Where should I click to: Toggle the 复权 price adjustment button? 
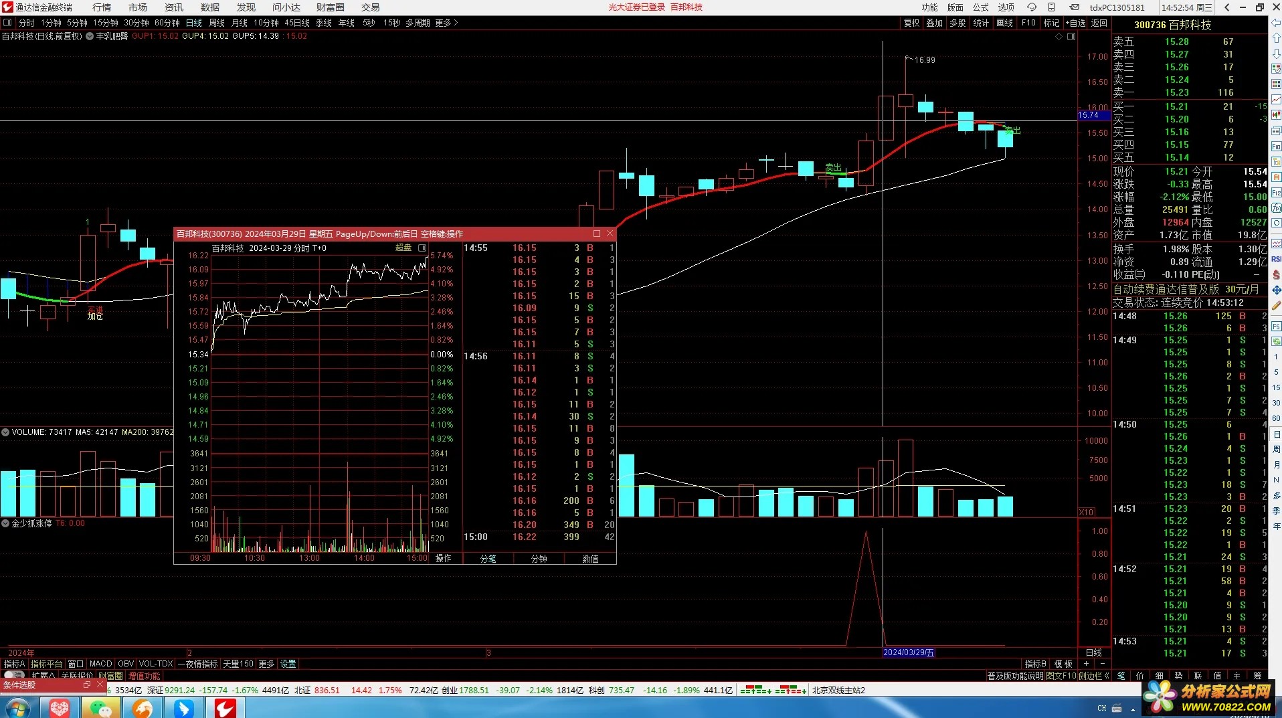tap(911, 23)
